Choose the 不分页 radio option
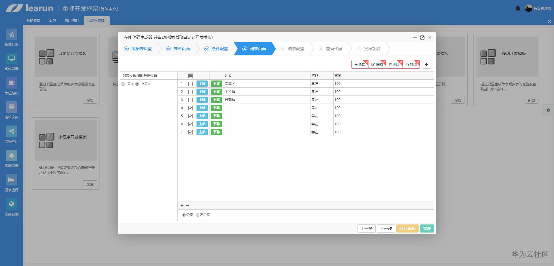554x266 pixels. (198, 215)
